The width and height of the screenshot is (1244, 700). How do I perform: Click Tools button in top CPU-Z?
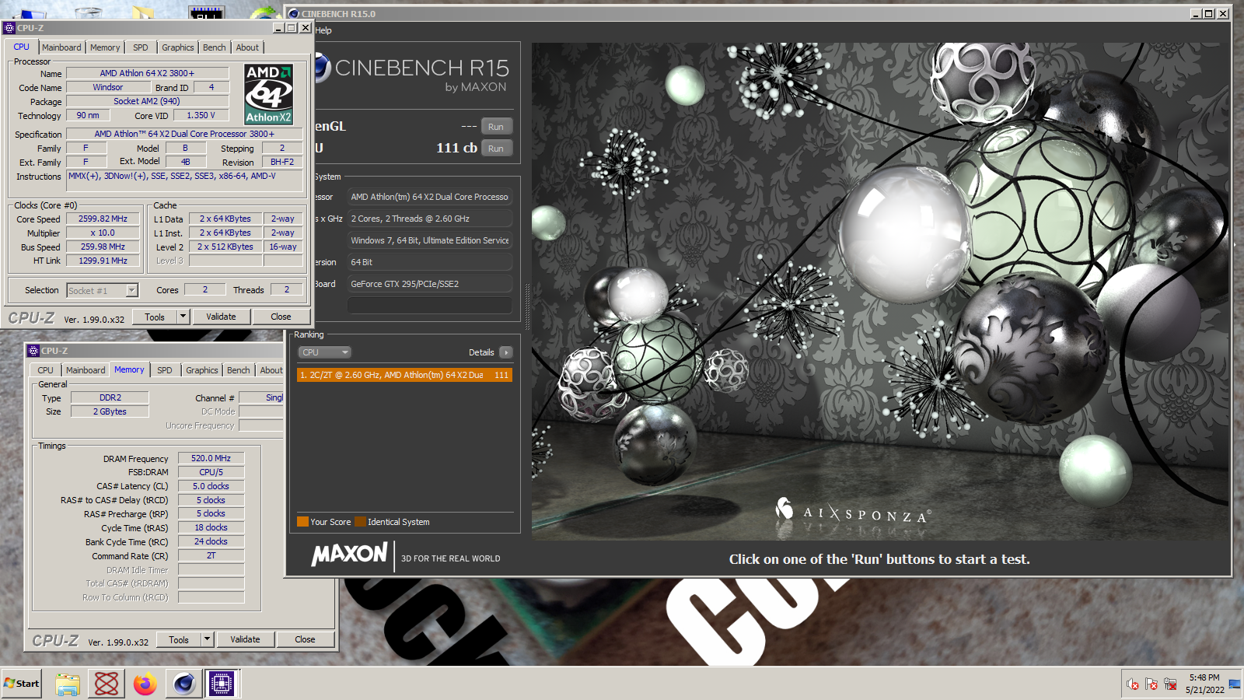click(155, 317)
